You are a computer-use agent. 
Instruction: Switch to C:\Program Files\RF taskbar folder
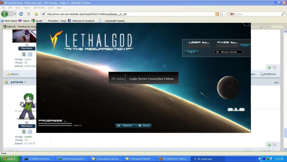pos(140,159)
